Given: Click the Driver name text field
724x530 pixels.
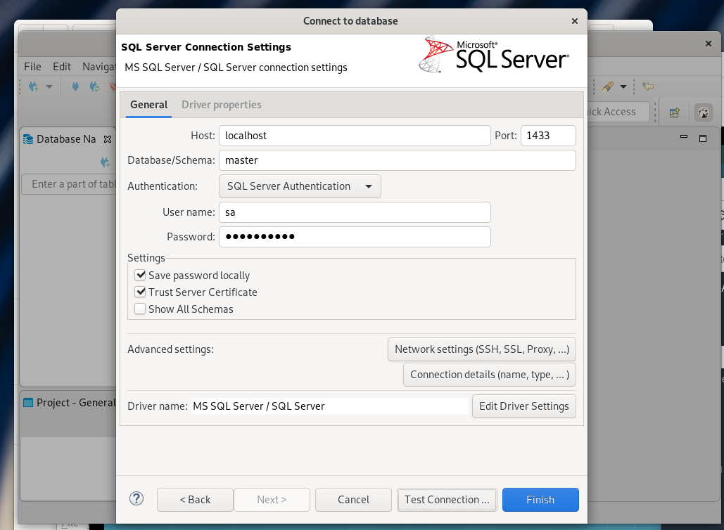Looking at the screenshot, I should [x=330, y=406].
